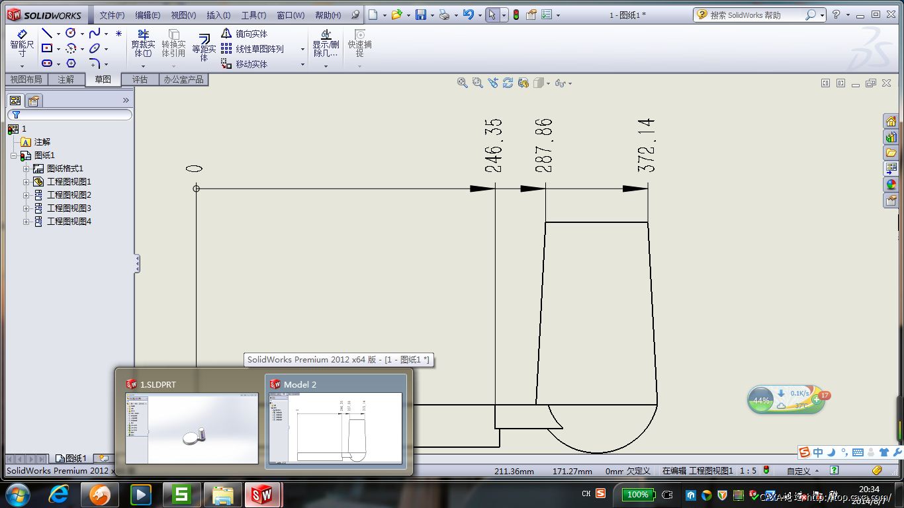Select the Line sketch tool

coord(47,33)
